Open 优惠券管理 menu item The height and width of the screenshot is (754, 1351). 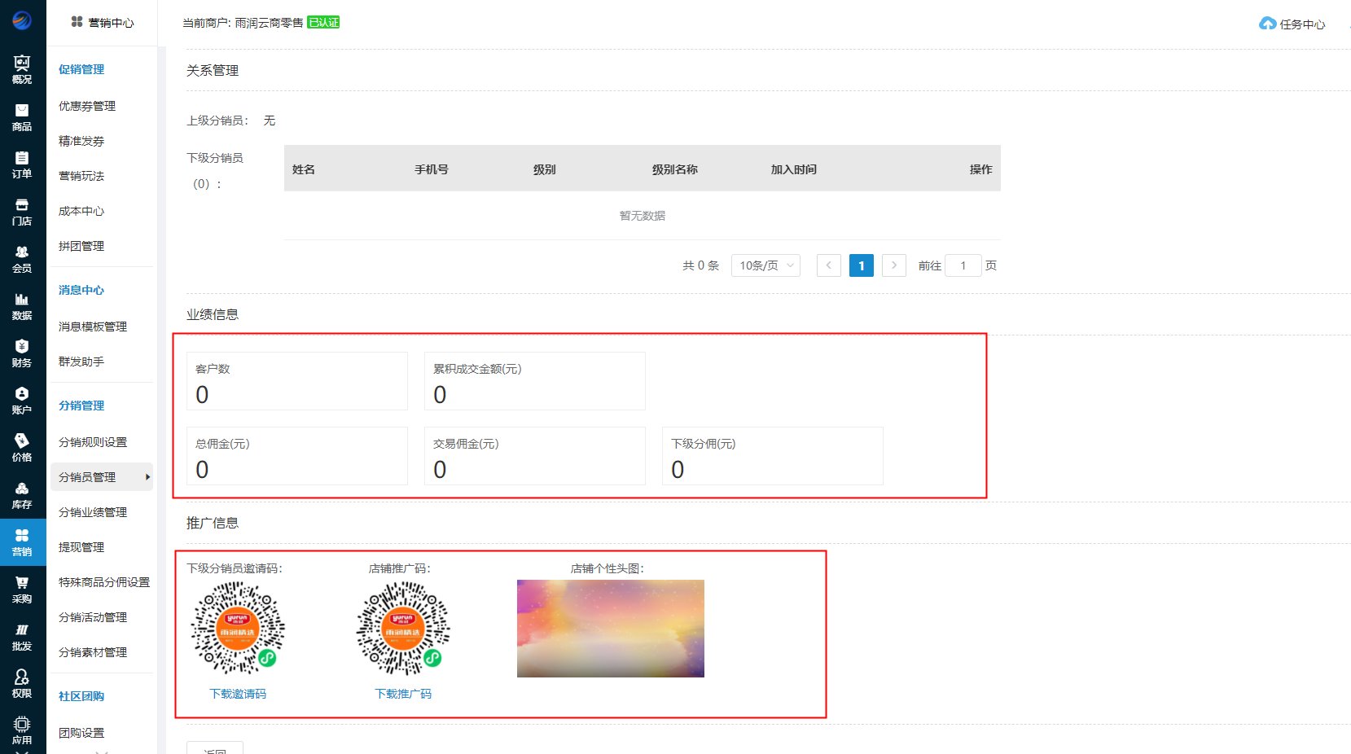(x=87, y=106)
